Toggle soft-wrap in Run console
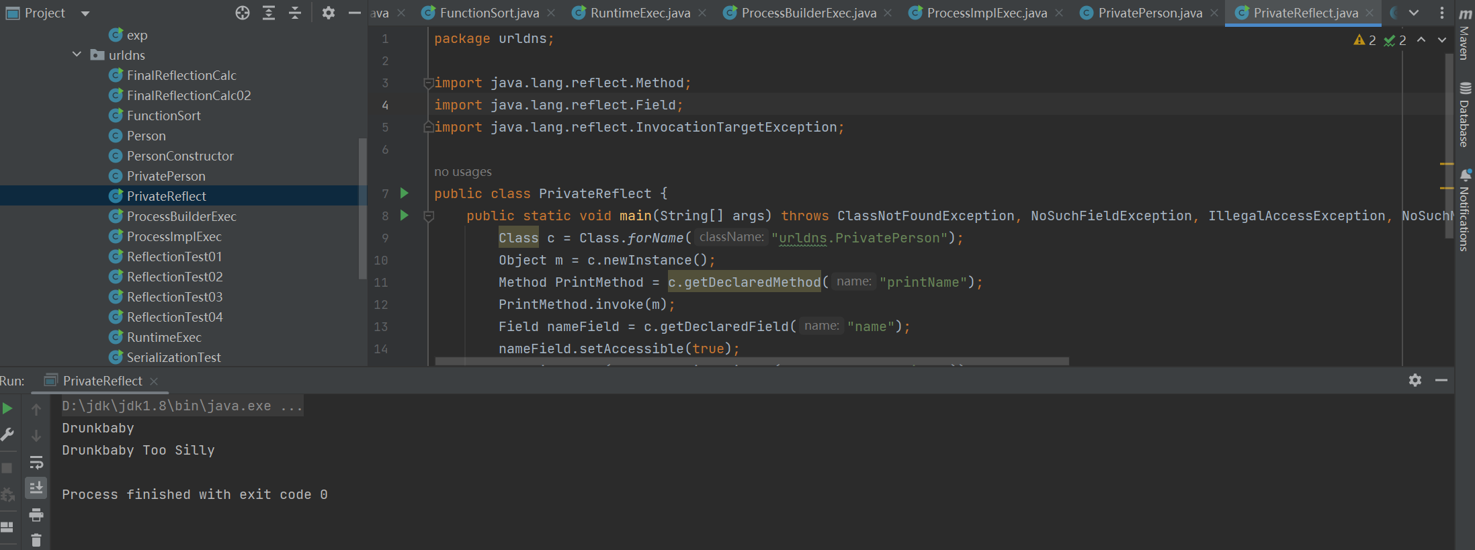The image size is (1475, 550). click(36, 462)
